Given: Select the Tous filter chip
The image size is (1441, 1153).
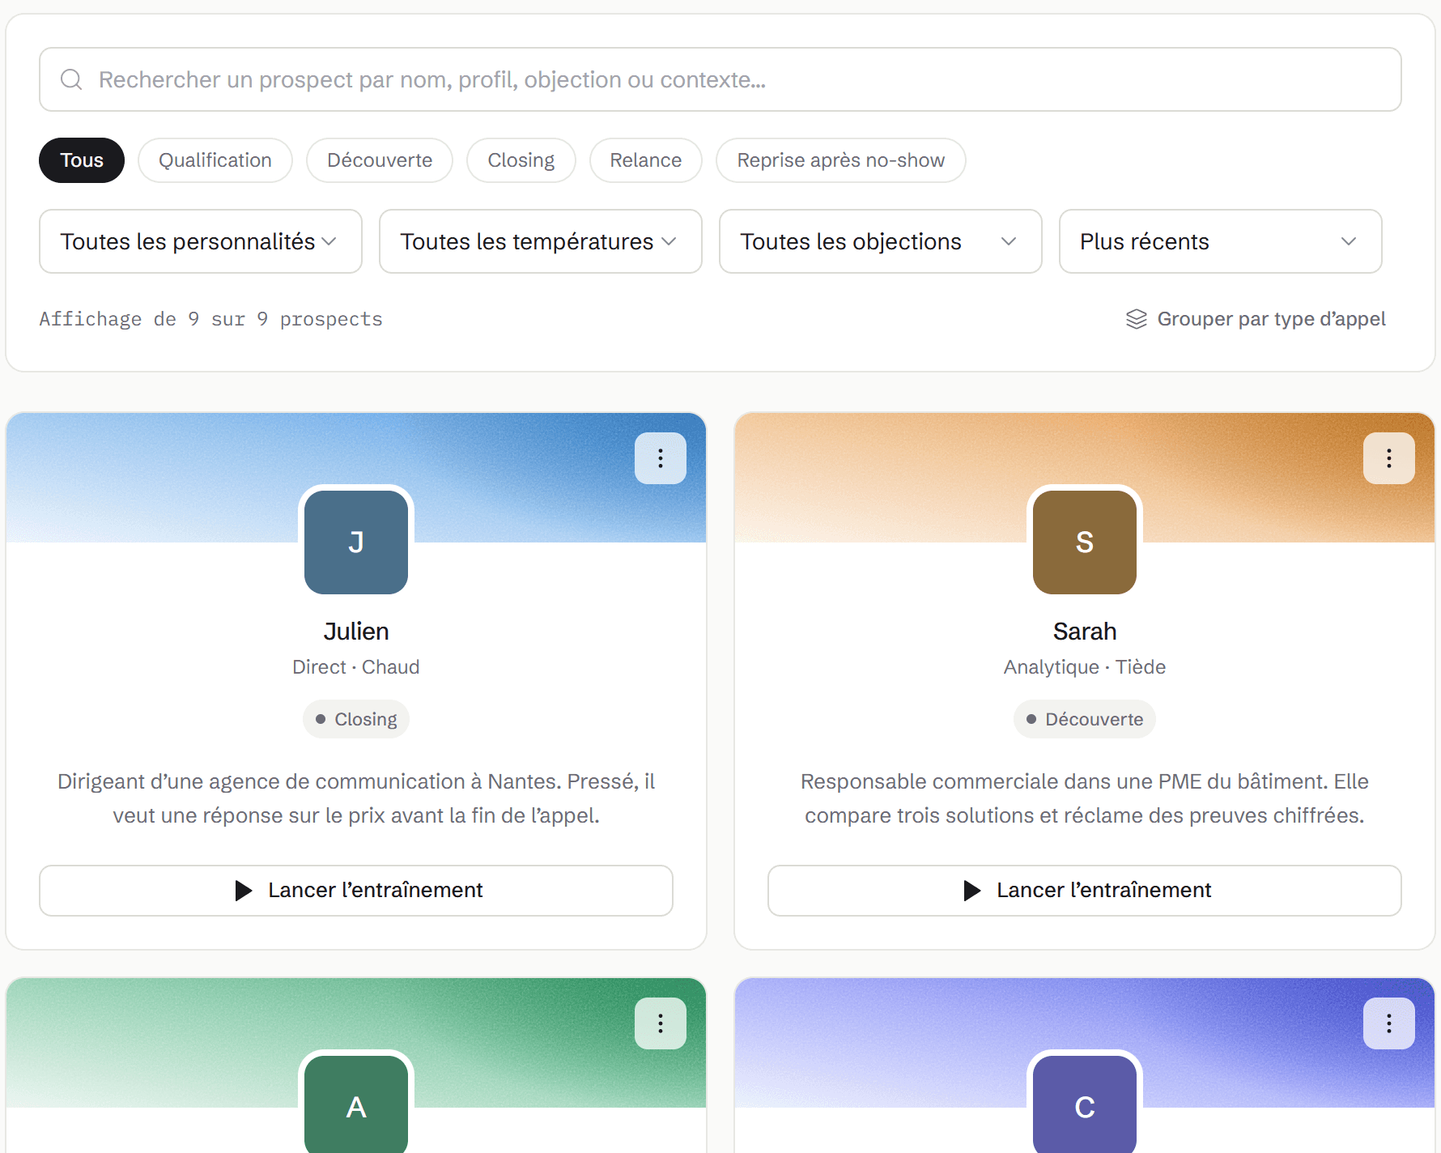Looking at the screenshot, I should click(x=82, y=160).
